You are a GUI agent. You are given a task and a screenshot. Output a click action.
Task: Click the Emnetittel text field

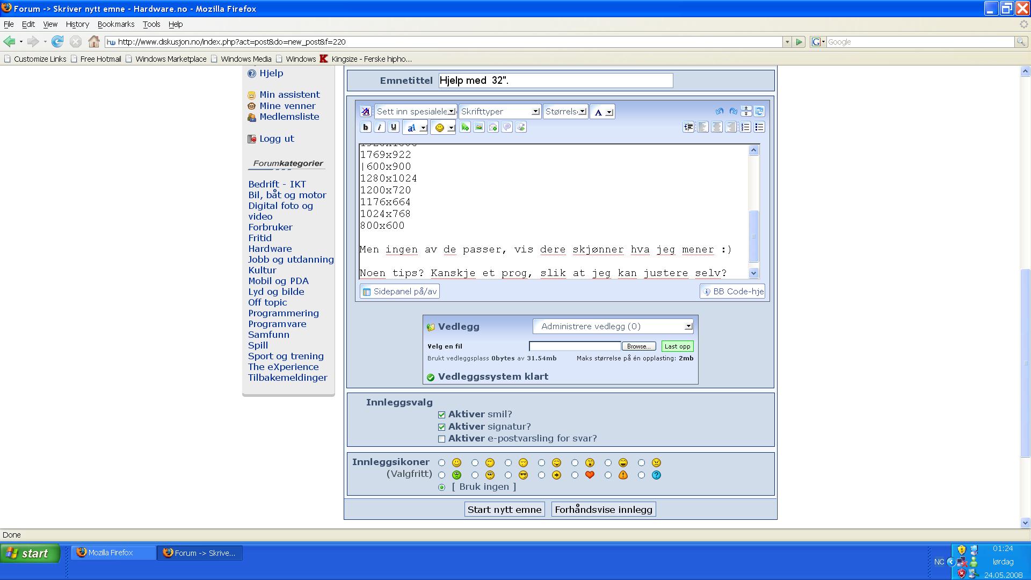click(x=555, y=81)
